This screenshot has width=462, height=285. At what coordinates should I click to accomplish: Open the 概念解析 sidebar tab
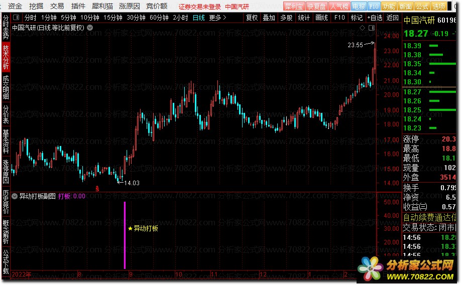coord(6,232)
